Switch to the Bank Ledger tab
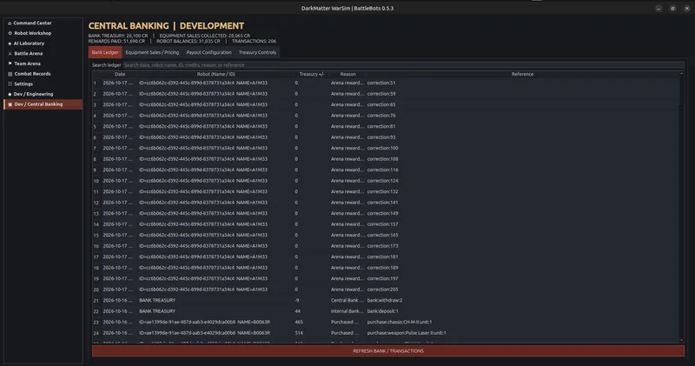The width and height of the screenshot is (695, 366). click(105, 52)
